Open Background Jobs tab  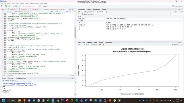[x=21, y=78]
